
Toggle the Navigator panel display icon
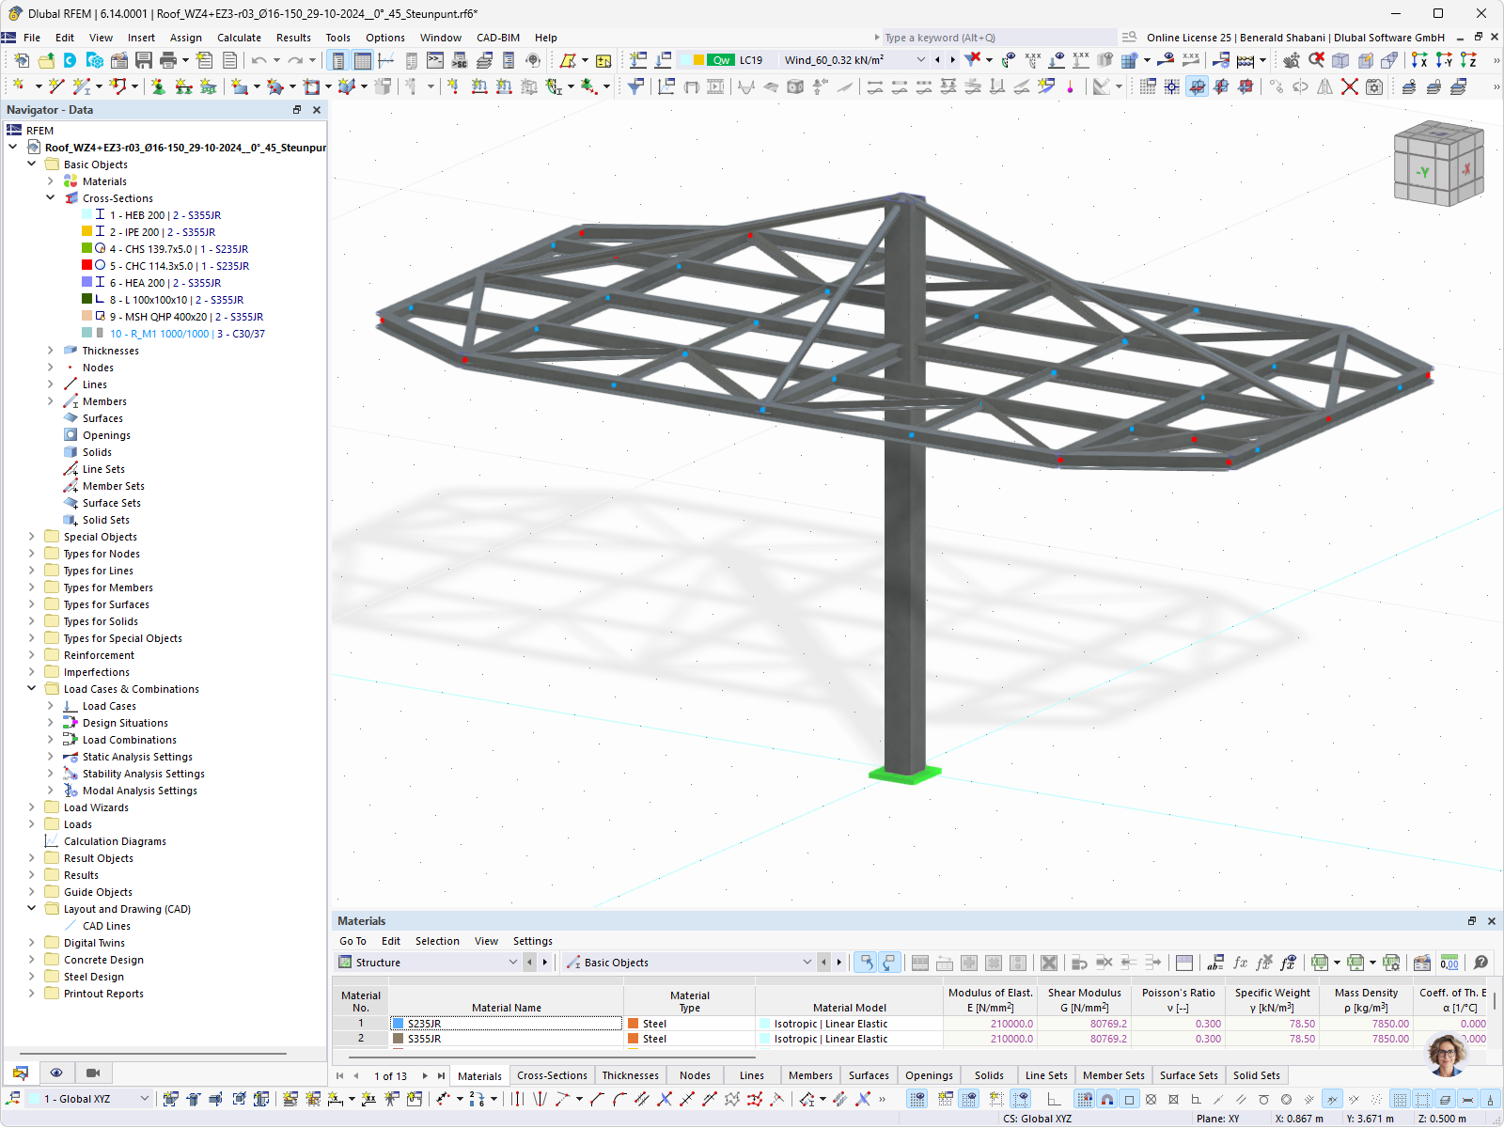(x=337, y=60)
